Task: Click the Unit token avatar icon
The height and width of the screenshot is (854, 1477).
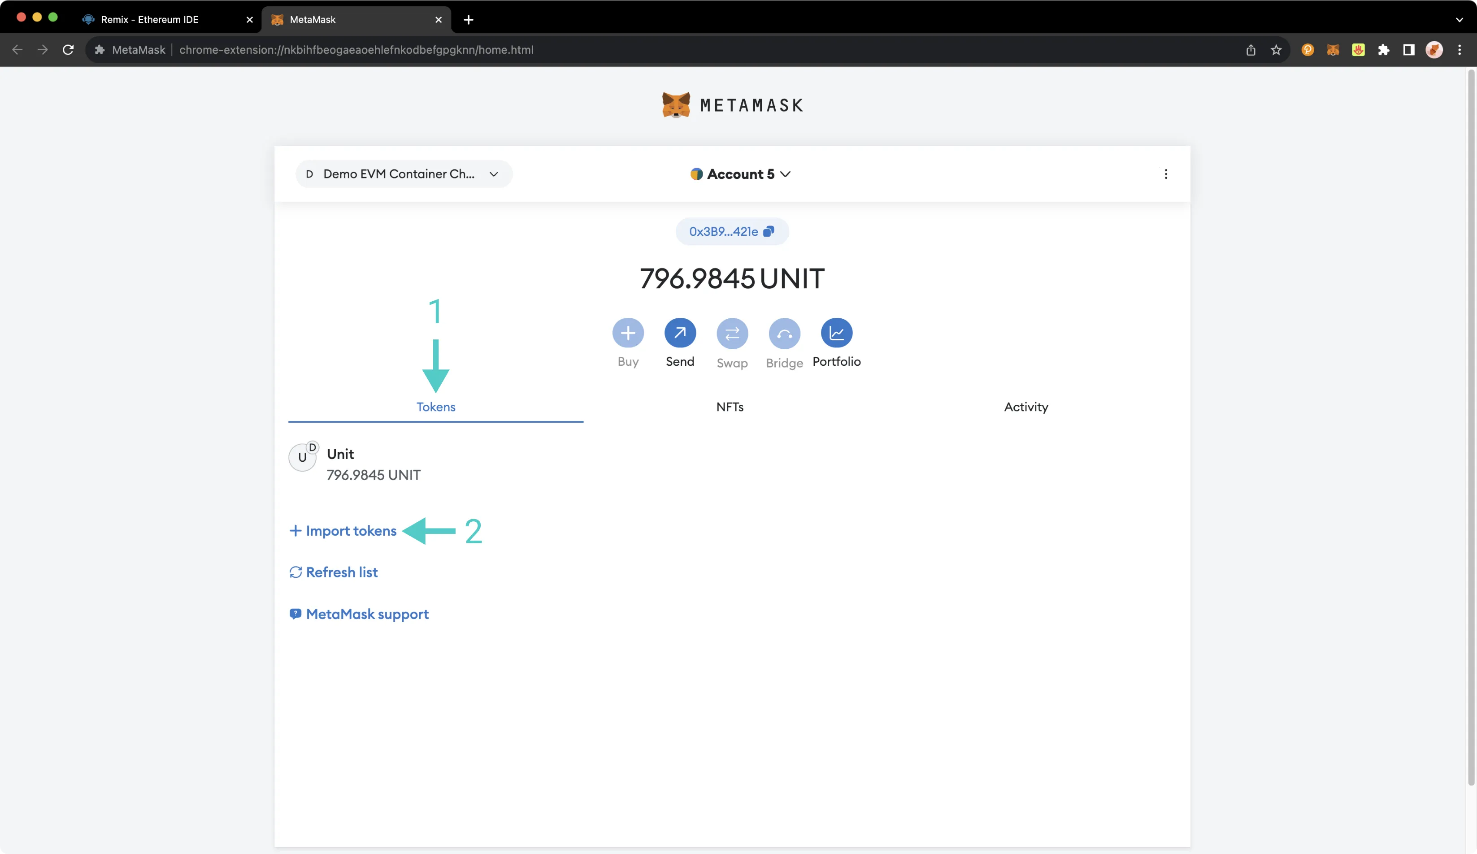Action: coord(302,457)
